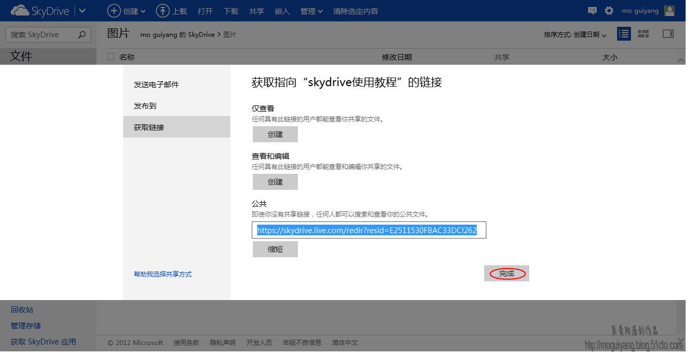Screen dimensions: 699x353
Task: Click 共享 in the top toolbar
Action: coord(257,11)
